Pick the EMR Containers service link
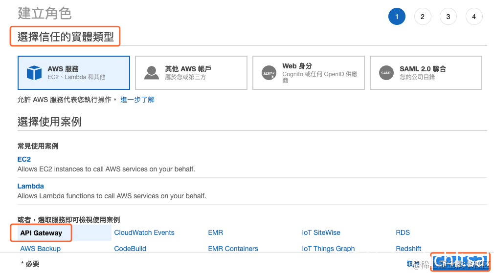Viewport: 494px width, 273px height. [x=233, y=249]
